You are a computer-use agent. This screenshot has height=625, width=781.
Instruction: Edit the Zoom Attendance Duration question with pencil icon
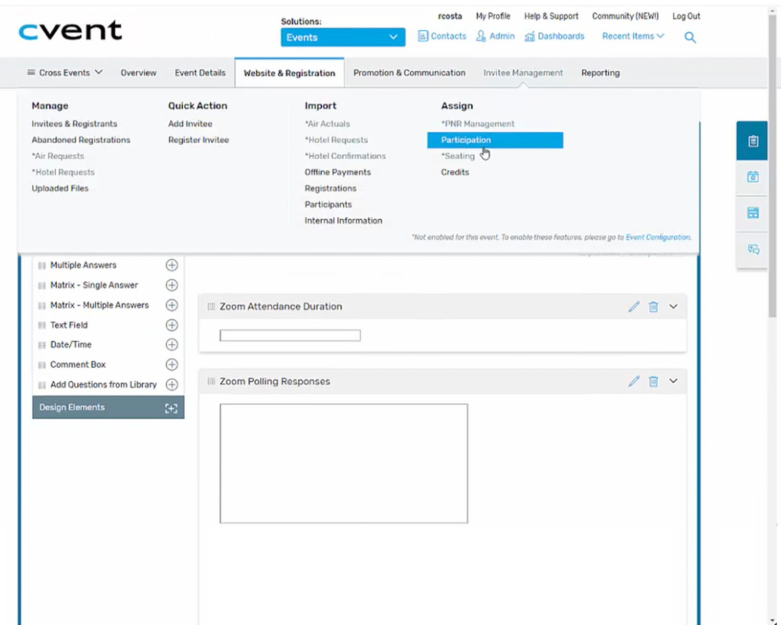pos(633,307)
